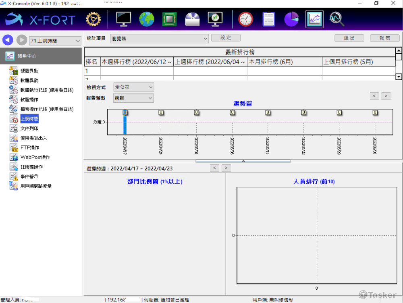Viewport: 403px width, 303px height.
Task: Select 硬體異動 in the left tree
Action: point(29,71)
